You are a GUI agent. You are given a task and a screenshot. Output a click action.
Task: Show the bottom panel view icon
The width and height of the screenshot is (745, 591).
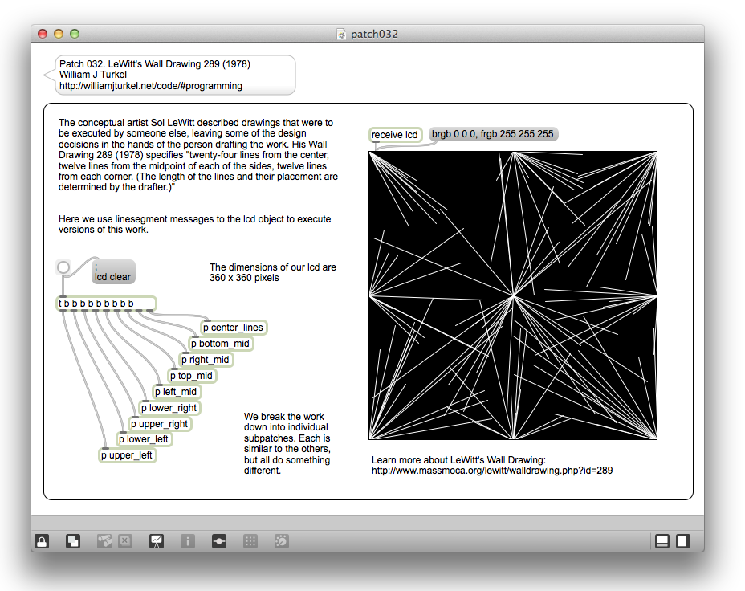(662, 541)
